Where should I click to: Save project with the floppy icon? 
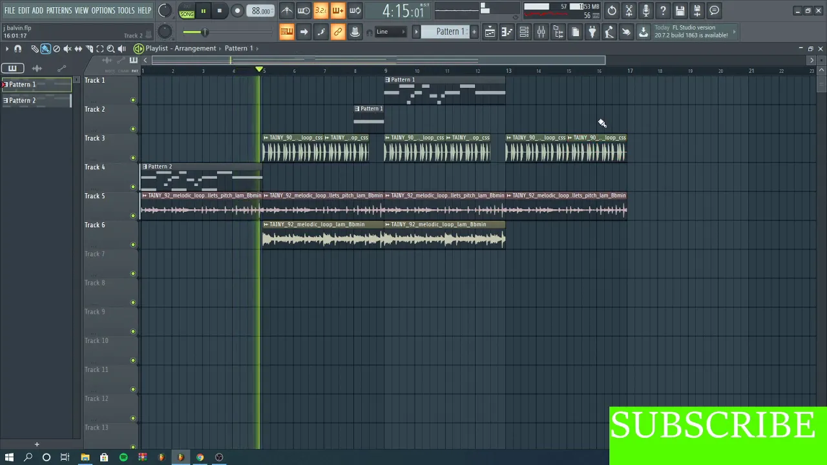(x=680, y=10)
